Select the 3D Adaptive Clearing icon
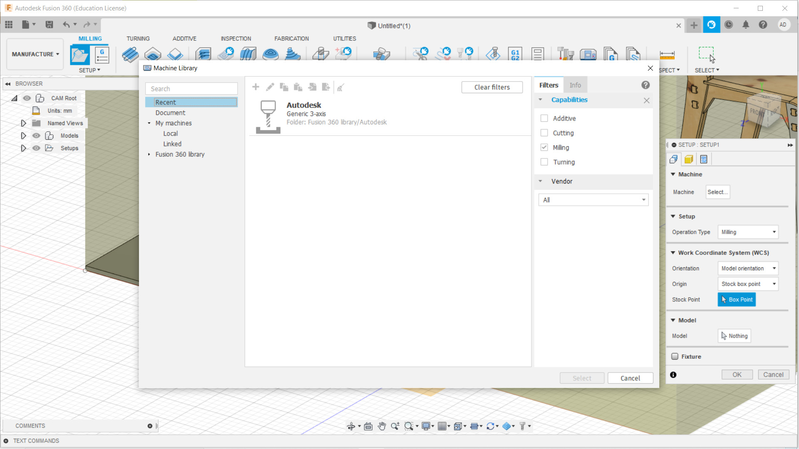799x449 pixels. point(203,54)
